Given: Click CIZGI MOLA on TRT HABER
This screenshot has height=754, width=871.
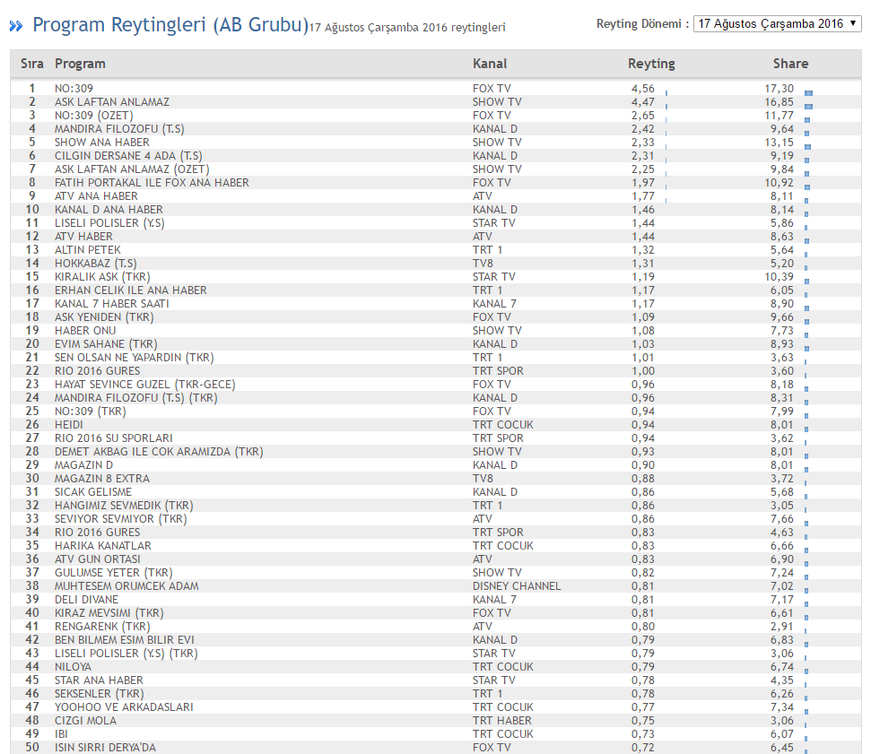Looking at the screenshot, I should (x=85, y=721).
